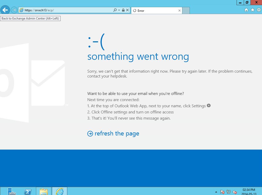262x195 pixels.
Task: Open the address bar autocomplete dropdown arrow
Action: click(x=119, y=10)
